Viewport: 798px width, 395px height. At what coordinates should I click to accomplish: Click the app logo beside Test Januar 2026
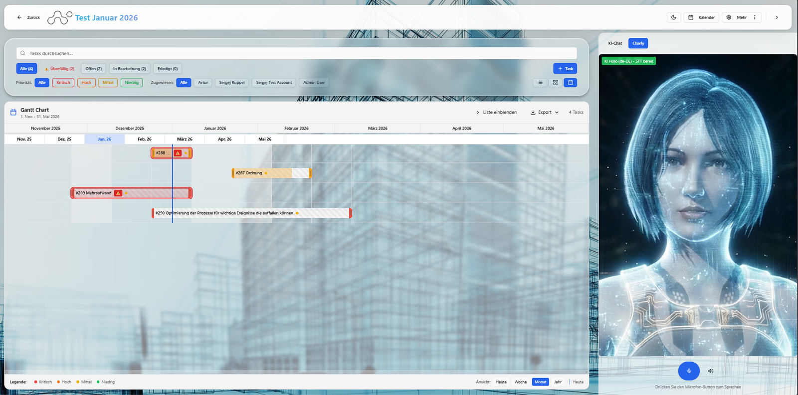[x=60, y=18]
